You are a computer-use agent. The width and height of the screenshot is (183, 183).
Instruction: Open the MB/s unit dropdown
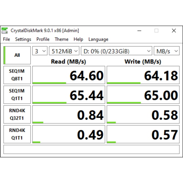coord(167,51)
